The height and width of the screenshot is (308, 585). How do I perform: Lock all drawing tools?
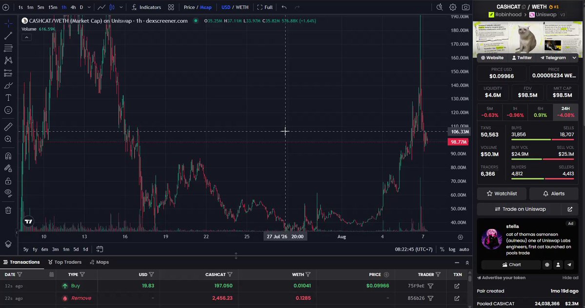8,181
